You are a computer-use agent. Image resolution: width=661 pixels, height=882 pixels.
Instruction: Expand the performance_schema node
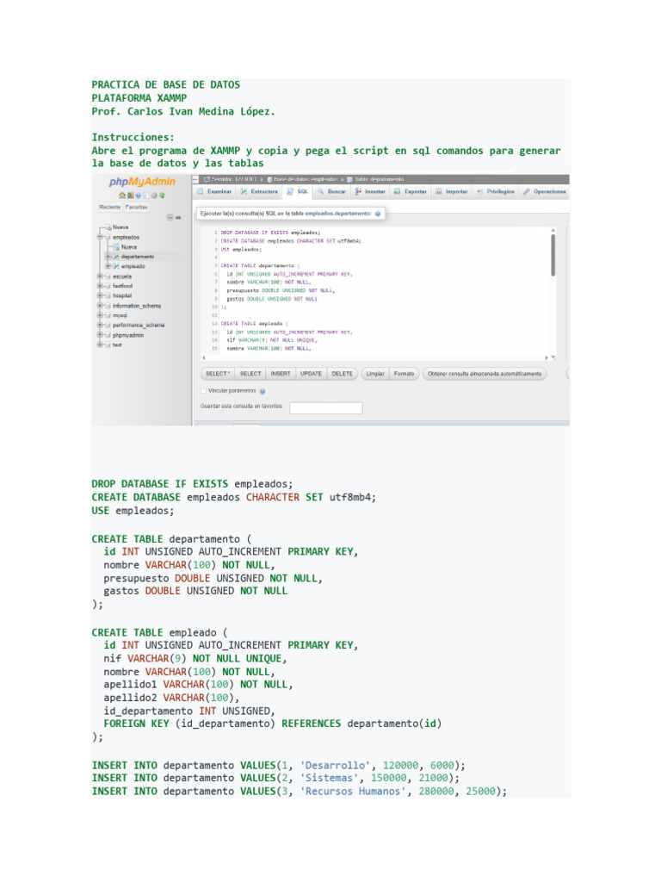[x=100, y=325]
